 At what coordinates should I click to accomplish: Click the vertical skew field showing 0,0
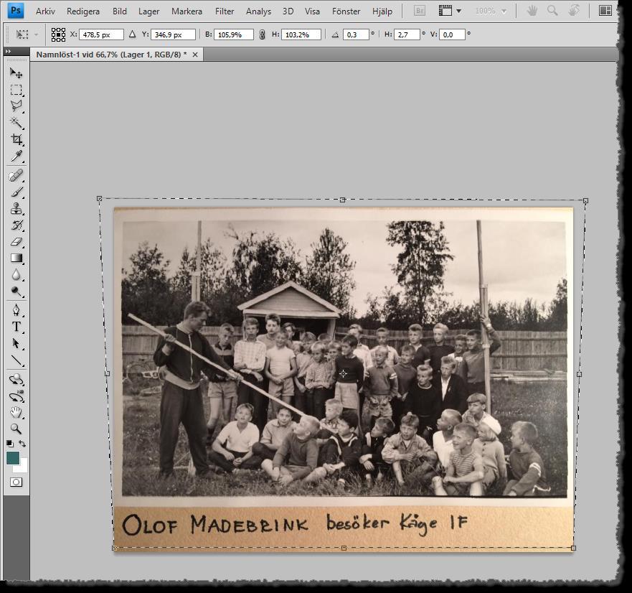pos(452,34)
